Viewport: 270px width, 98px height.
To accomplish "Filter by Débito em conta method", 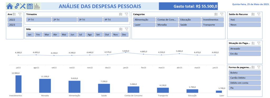I will click(245, 83).
